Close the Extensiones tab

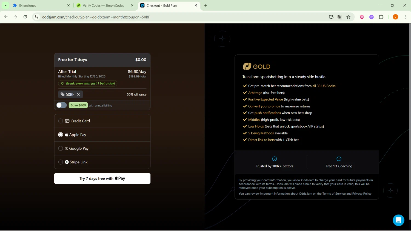68,5
